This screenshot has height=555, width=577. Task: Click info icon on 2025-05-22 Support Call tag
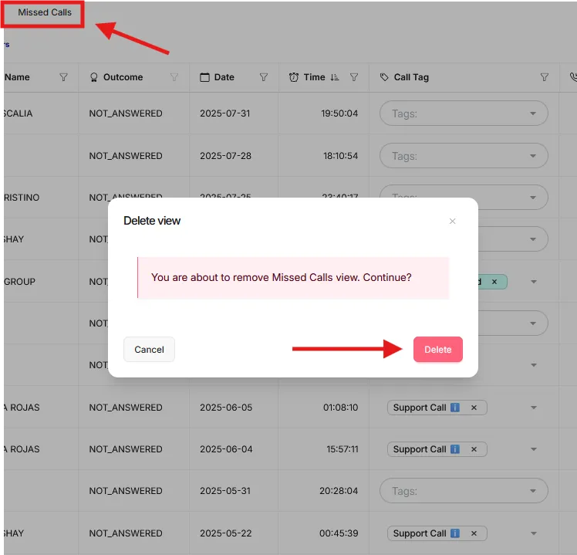[x=455, y=533]
